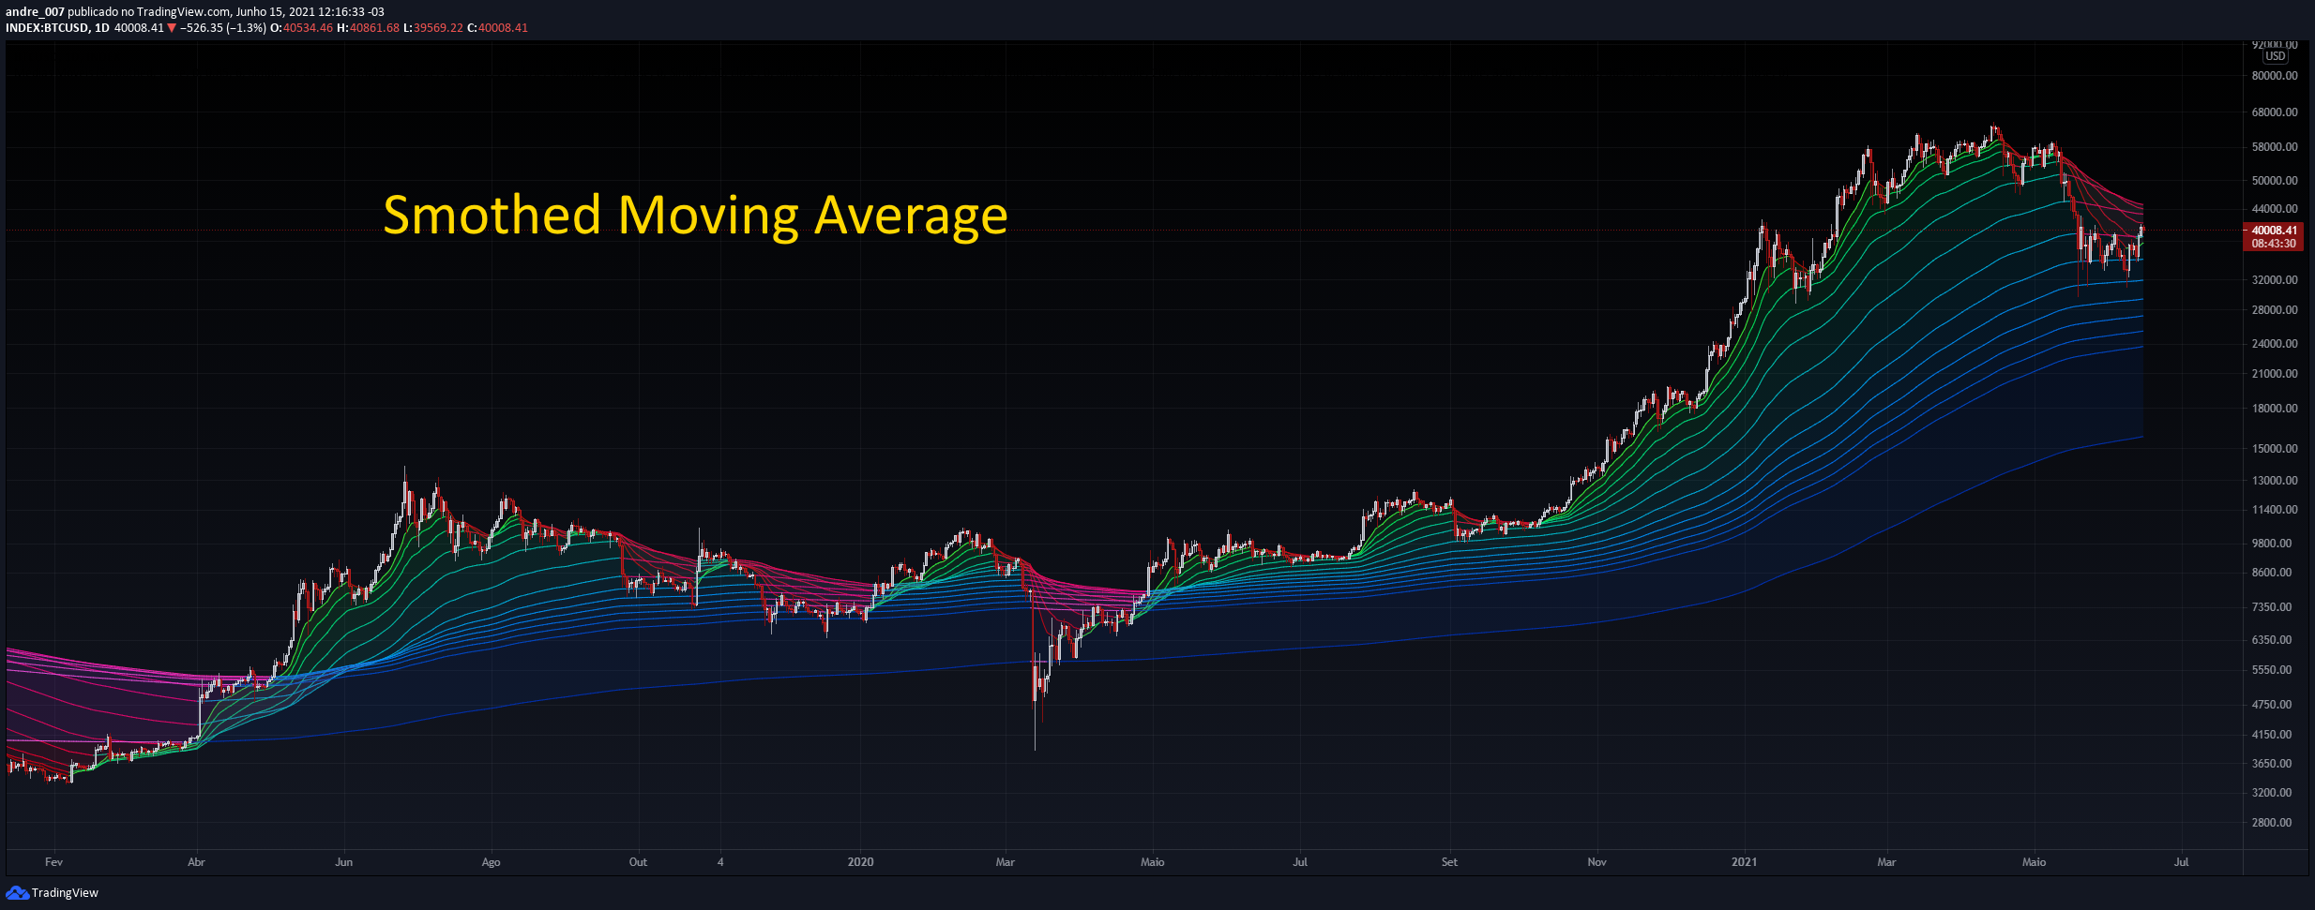
Task: Click the Abr time axis label
Action: click(196, 862)
